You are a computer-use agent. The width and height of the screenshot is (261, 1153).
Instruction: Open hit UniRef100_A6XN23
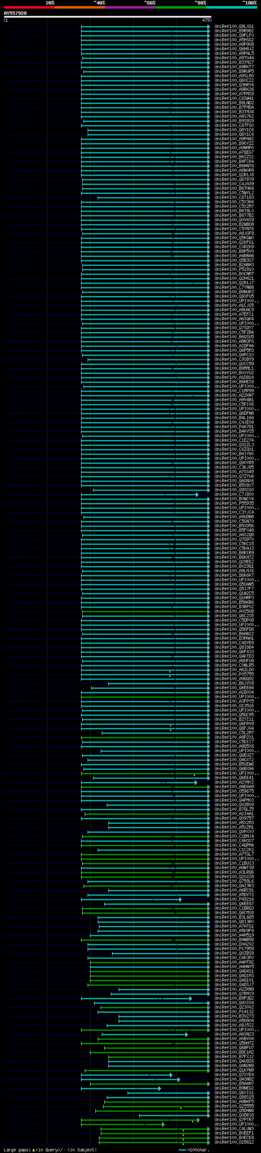click(234, 1034)
